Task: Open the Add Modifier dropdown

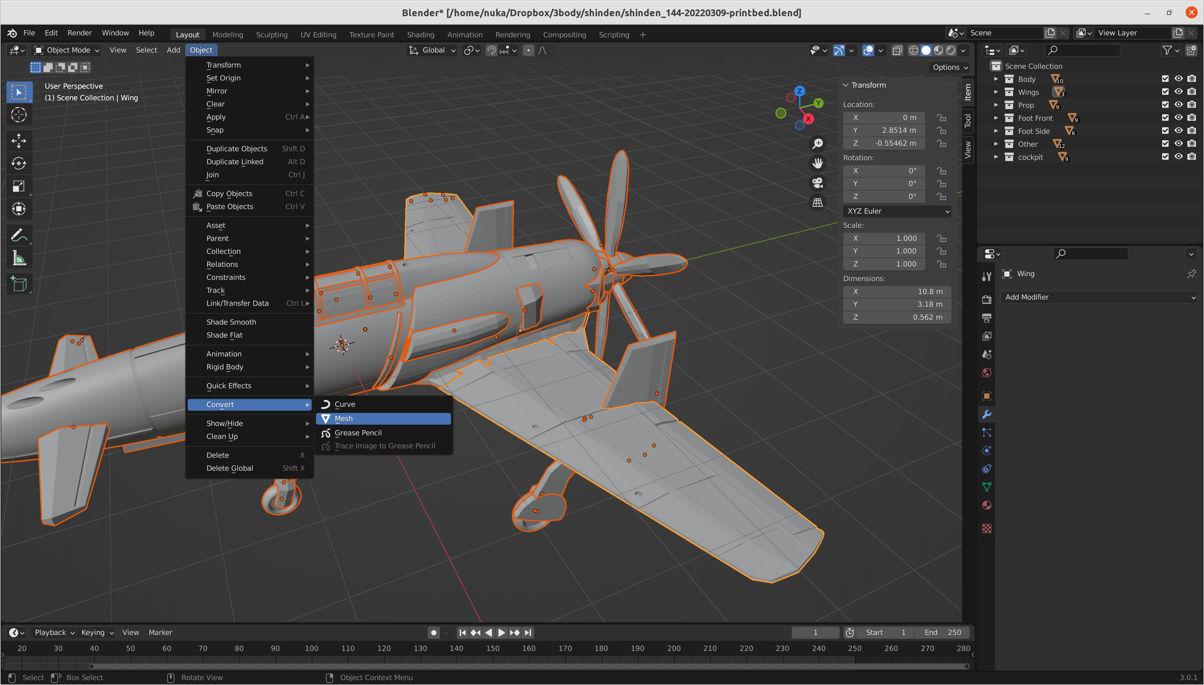Action: 1099,297
